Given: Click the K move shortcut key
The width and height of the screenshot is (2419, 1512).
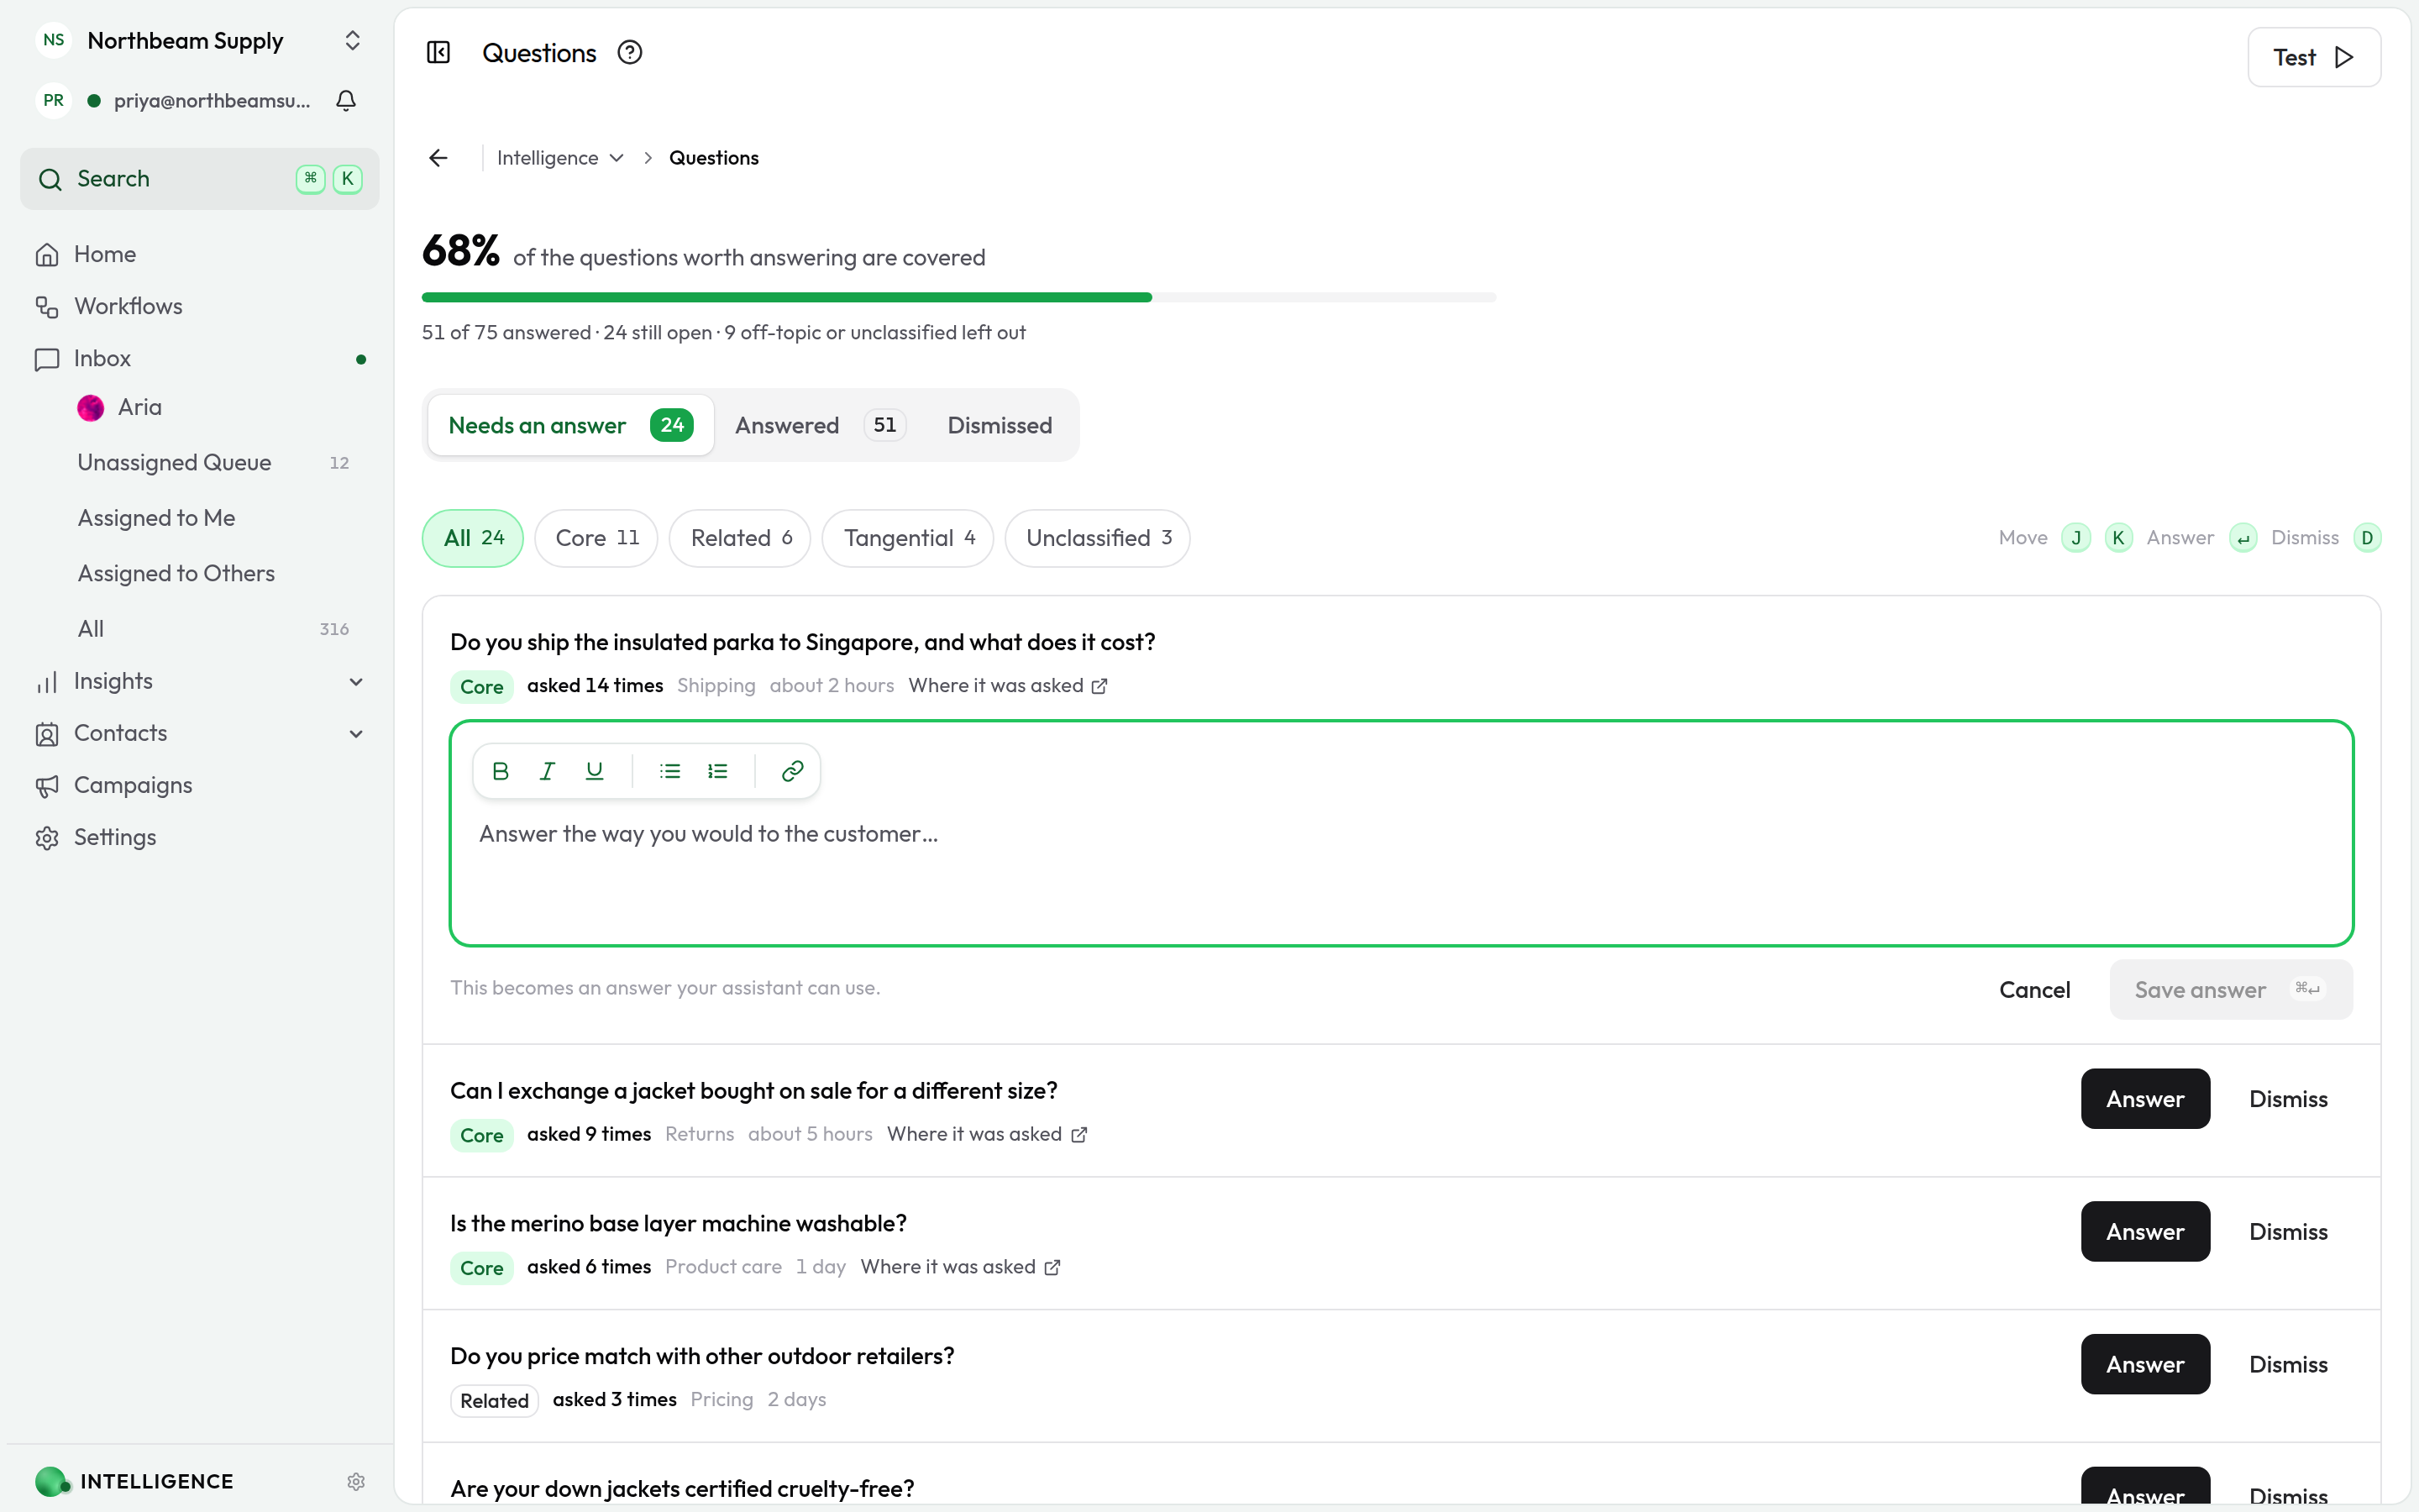Looking at the screenshot, I should tap(2118, 538).
